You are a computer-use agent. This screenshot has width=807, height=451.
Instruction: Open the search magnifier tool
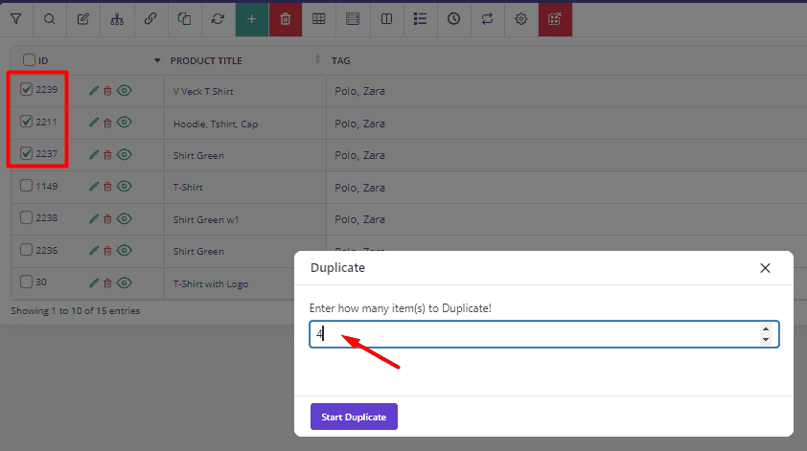tap(50, 19)
